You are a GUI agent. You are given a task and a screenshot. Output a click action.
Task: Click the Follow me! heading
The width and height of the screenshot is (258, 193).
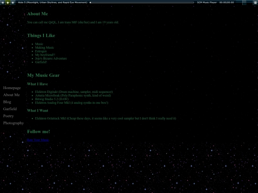click(x=39, y=132)
